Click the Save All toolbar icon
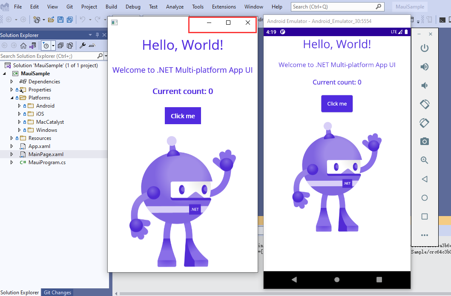The height and width of the screenshot is (296, 451). click(x=69, y=20)
